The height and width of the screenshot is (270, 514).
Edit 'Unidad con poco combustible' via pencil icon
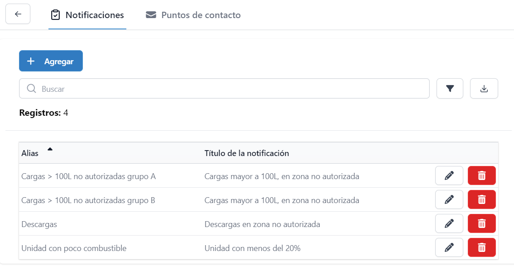[x=449, y=247]
